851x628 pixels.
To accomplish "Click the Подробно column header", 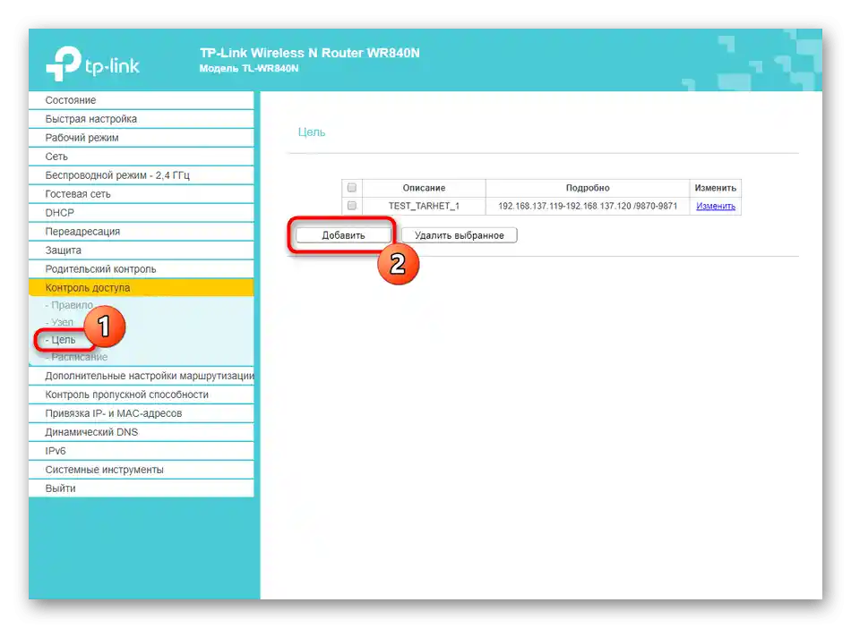I will pos(588,188).
